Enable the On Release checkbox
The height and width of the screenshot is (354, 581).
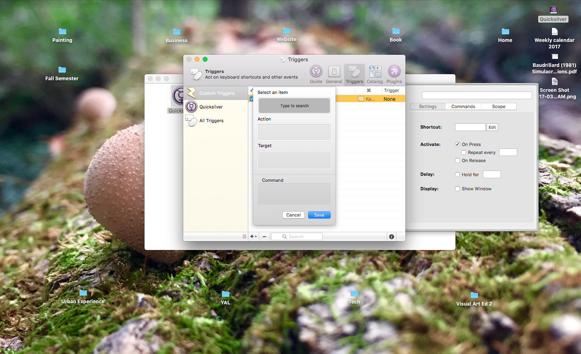457,160
